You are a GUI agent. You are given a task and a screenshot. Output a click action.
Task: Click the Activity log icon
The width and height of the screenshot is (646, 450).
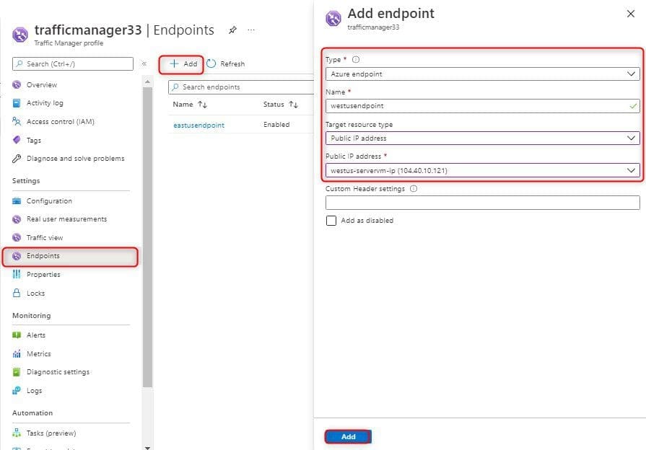[x=17, y=103]
